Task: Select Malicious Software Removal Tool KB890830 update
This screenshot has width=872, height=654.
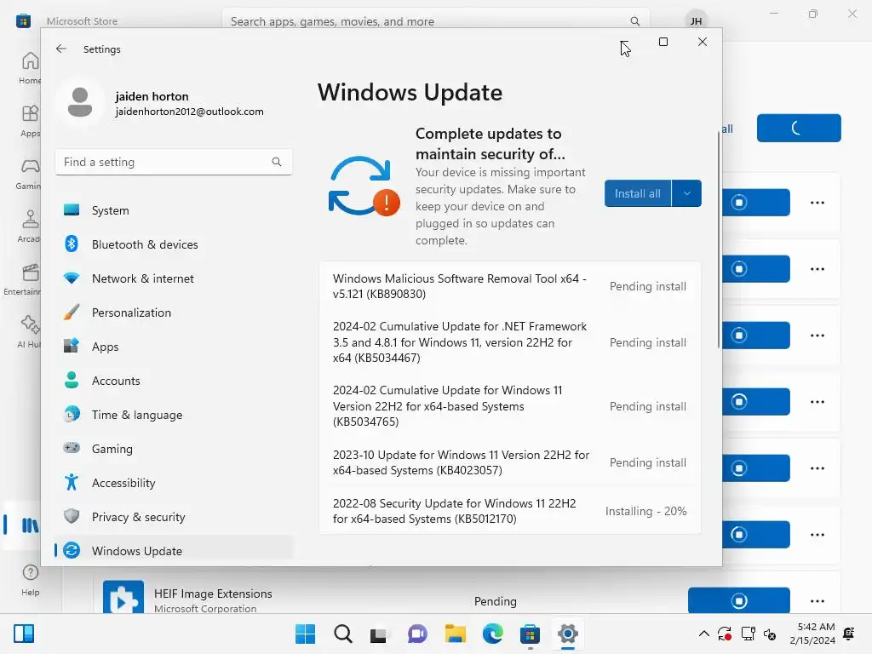Action: point(510,286)
